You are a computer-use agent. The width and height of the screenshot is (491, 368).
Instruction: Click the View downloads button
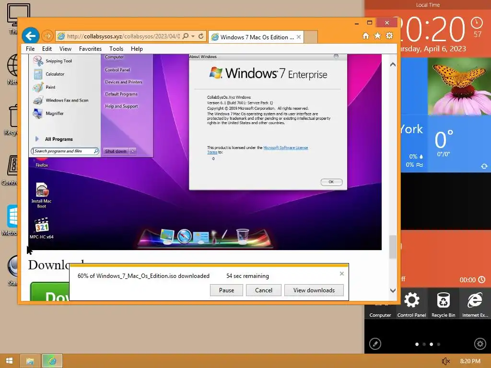tap(314, 290)
